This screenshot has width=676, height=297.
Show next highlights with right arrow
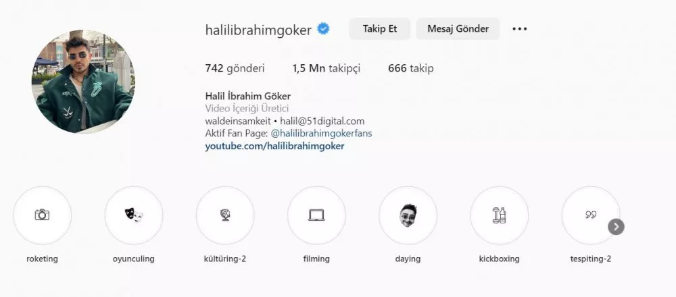click(x=616, y=226)
